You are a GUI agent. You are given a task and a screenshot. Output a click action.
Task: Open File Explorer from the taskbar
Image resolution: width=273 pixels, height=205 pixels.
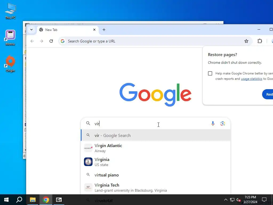click(33, 200)
